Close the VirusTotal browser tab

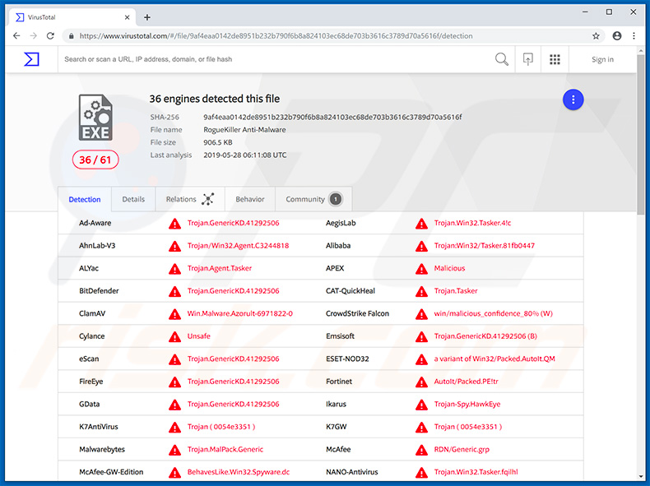127,17
